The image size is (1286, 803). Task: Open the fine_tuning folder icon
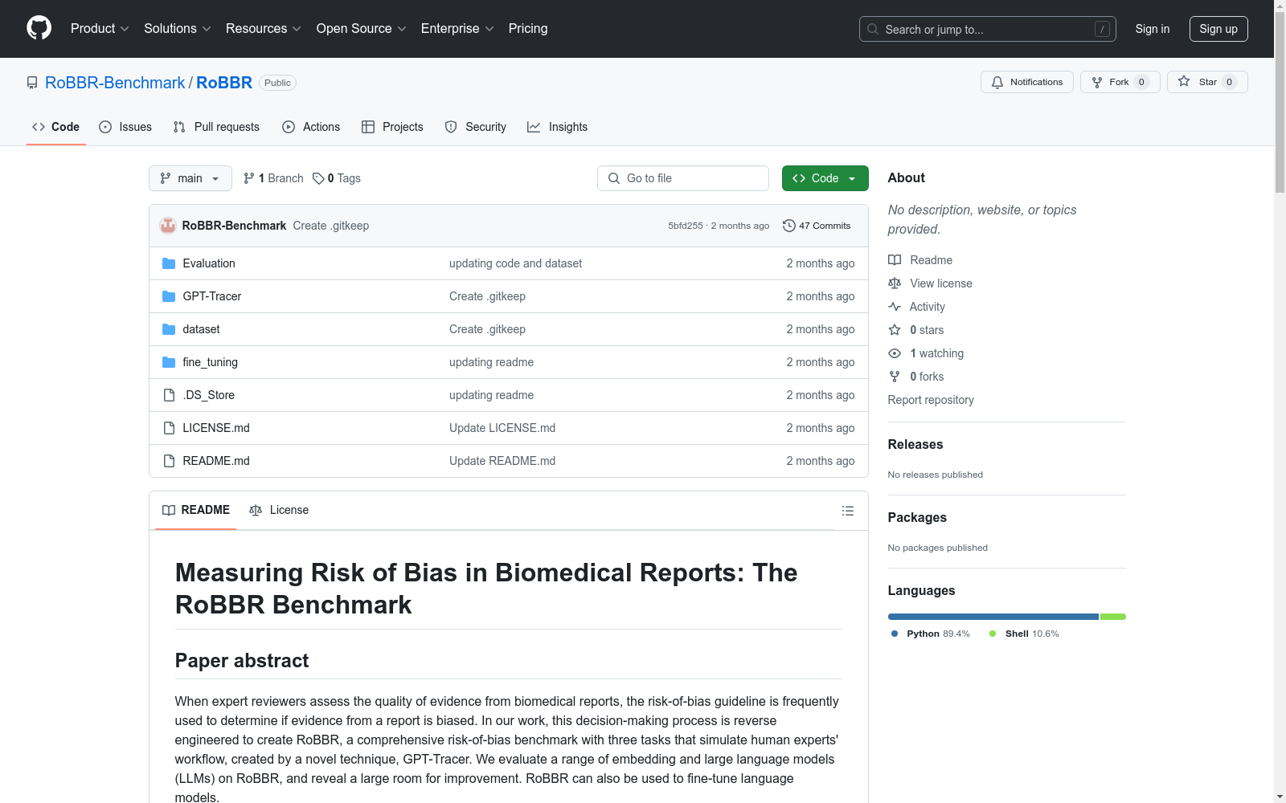pyautogui.click(x=169, y=362)
